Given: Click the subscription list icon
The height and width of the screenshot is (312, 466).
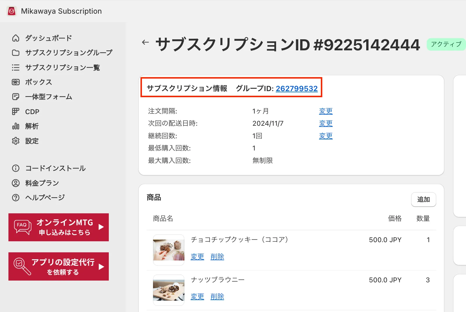Looking at the screenshot, I should pyautogui.click(x=16, y=68).
